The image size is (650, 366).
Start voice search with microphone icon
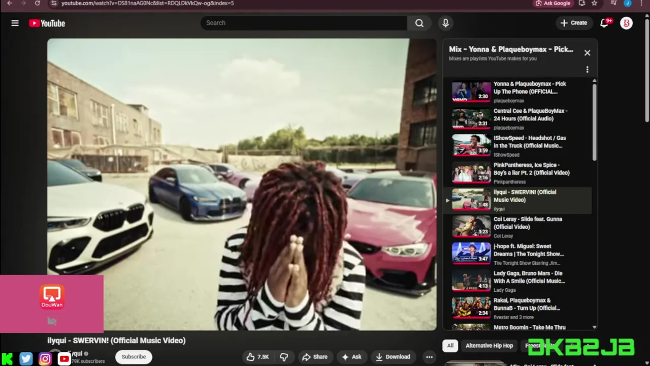tap(445, 23)
